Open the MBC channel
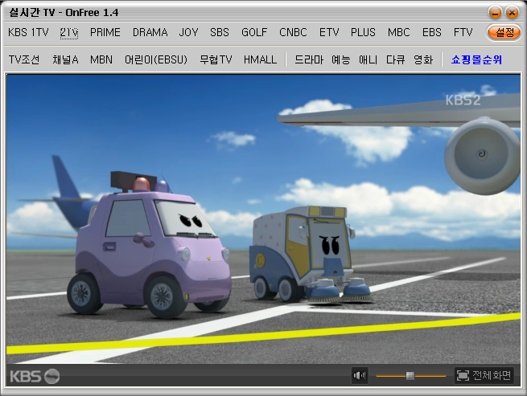Image resolution: width=527 pixels, height=396 pixels. [x=399, y=33]
